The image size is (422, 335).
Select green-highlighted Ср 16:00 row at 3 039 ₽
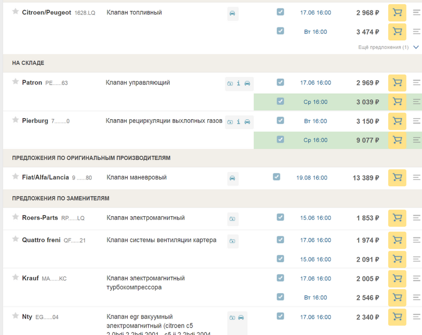[315, 102]
